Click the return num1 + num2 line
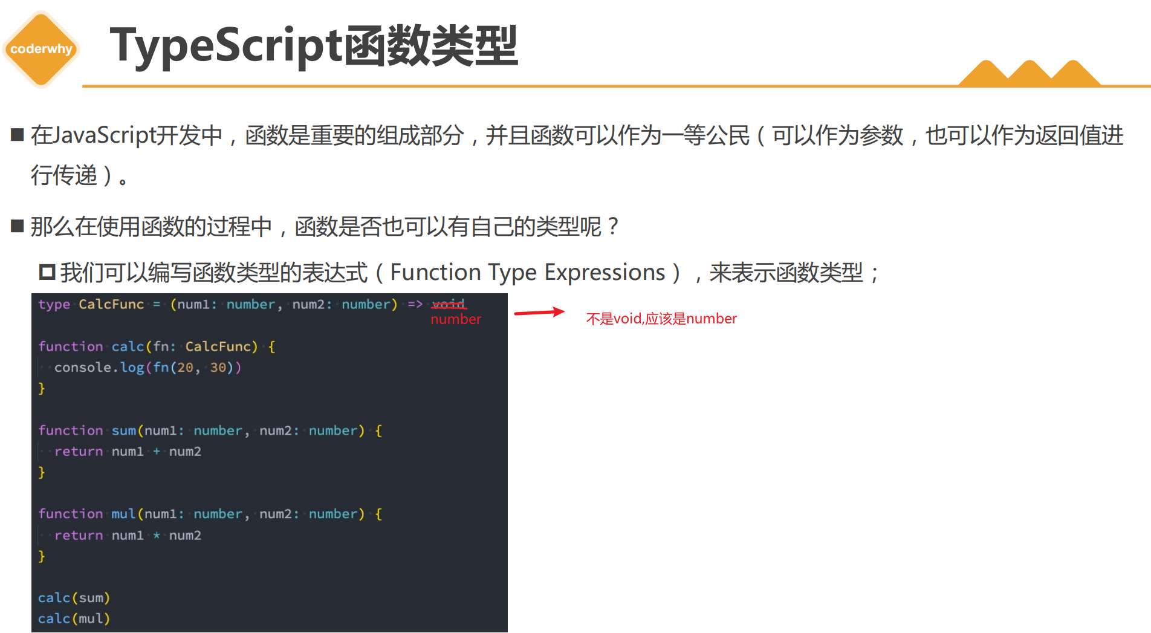Viewport: 1151px width, 633px height. [128, 451]
